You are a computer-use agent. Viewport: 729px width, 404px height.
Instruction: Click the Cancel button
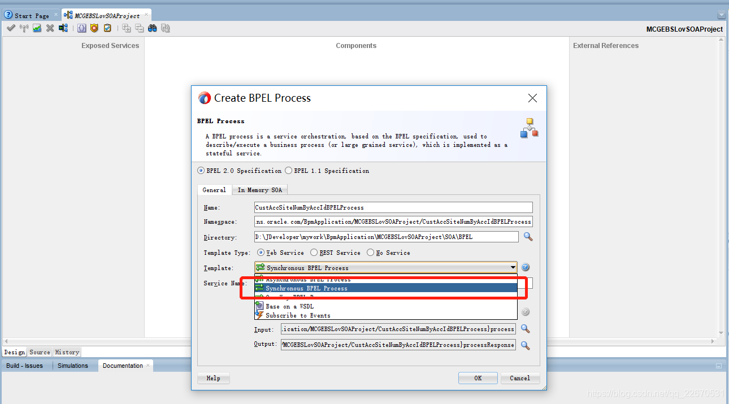[x=520, y=378]
